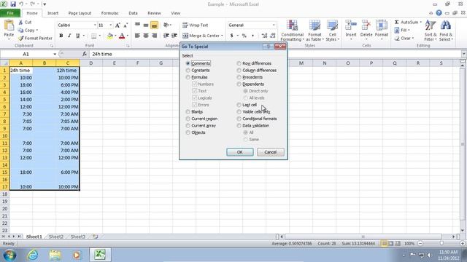Open Find & Select menu
Screen dimensions: 467x262
click(446, 31)
